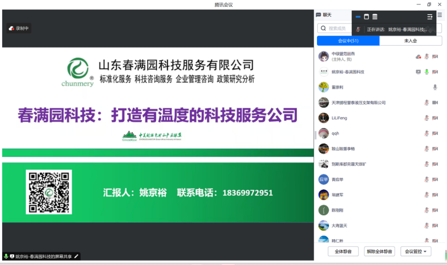Toggle microphone for 雷崇利
Image resolution: width=447 pixels, height=265 pixels.
435,87
